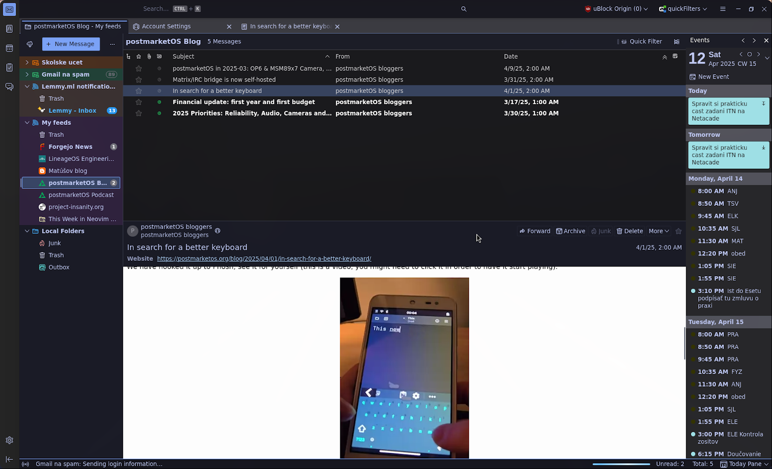Click New Message button

pyautogui.click(x=71, y=44)
